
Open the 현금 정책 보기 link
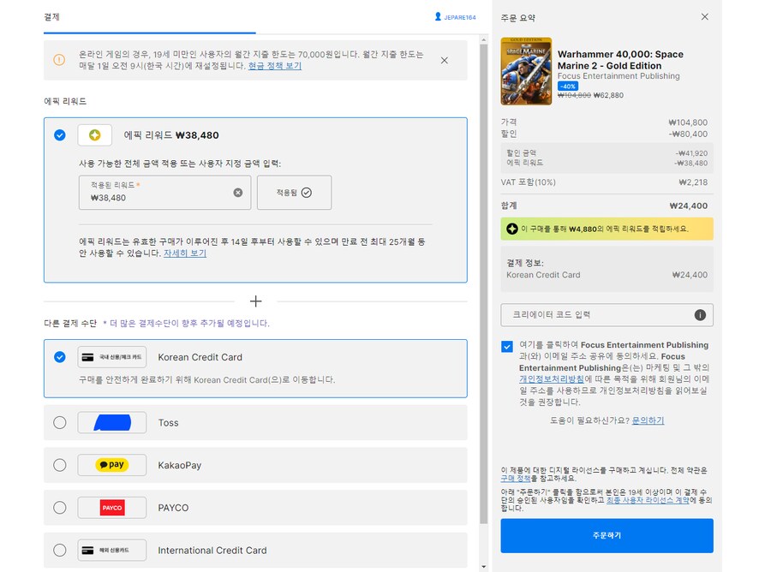click(x=275, y=66)
